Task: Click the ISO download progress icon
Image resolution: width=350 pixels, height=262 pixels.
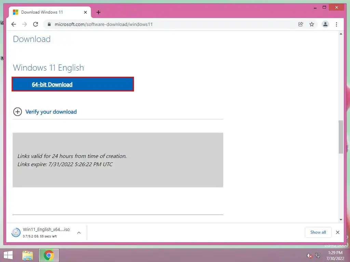Action: tap(16, 233)
